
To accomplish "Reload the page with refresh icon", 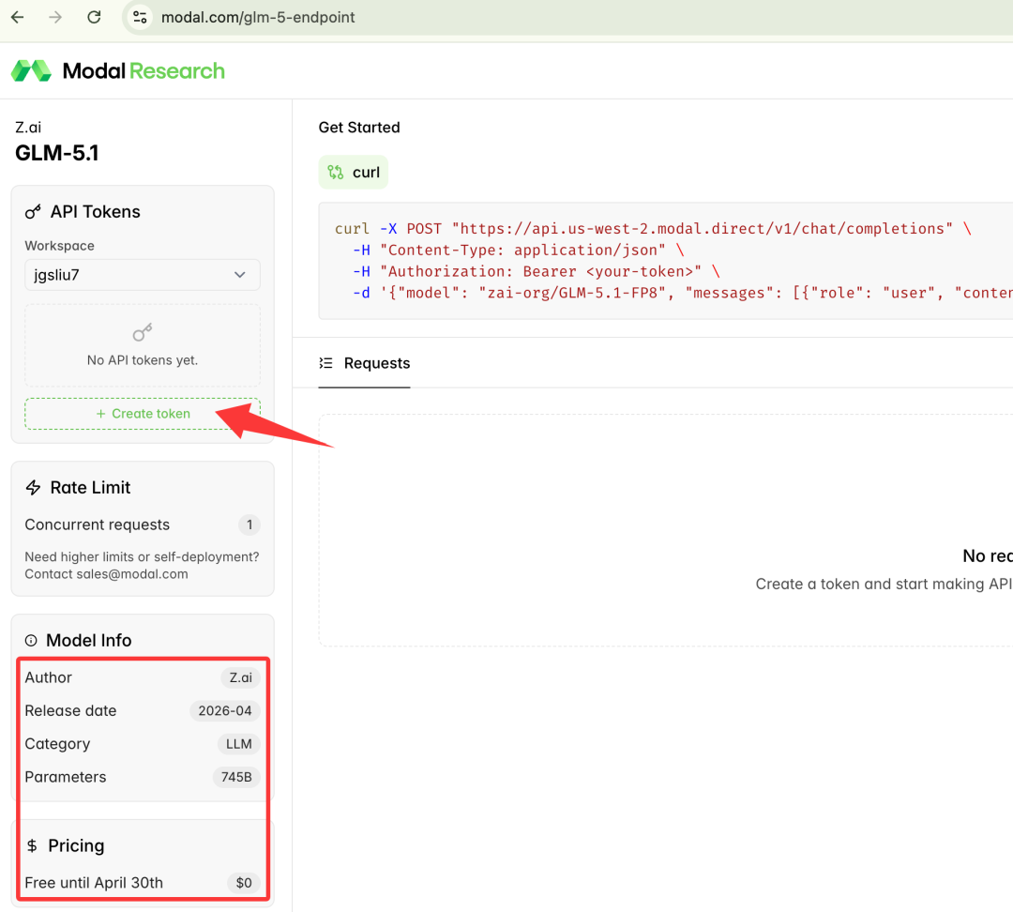I will click(94, 17).
